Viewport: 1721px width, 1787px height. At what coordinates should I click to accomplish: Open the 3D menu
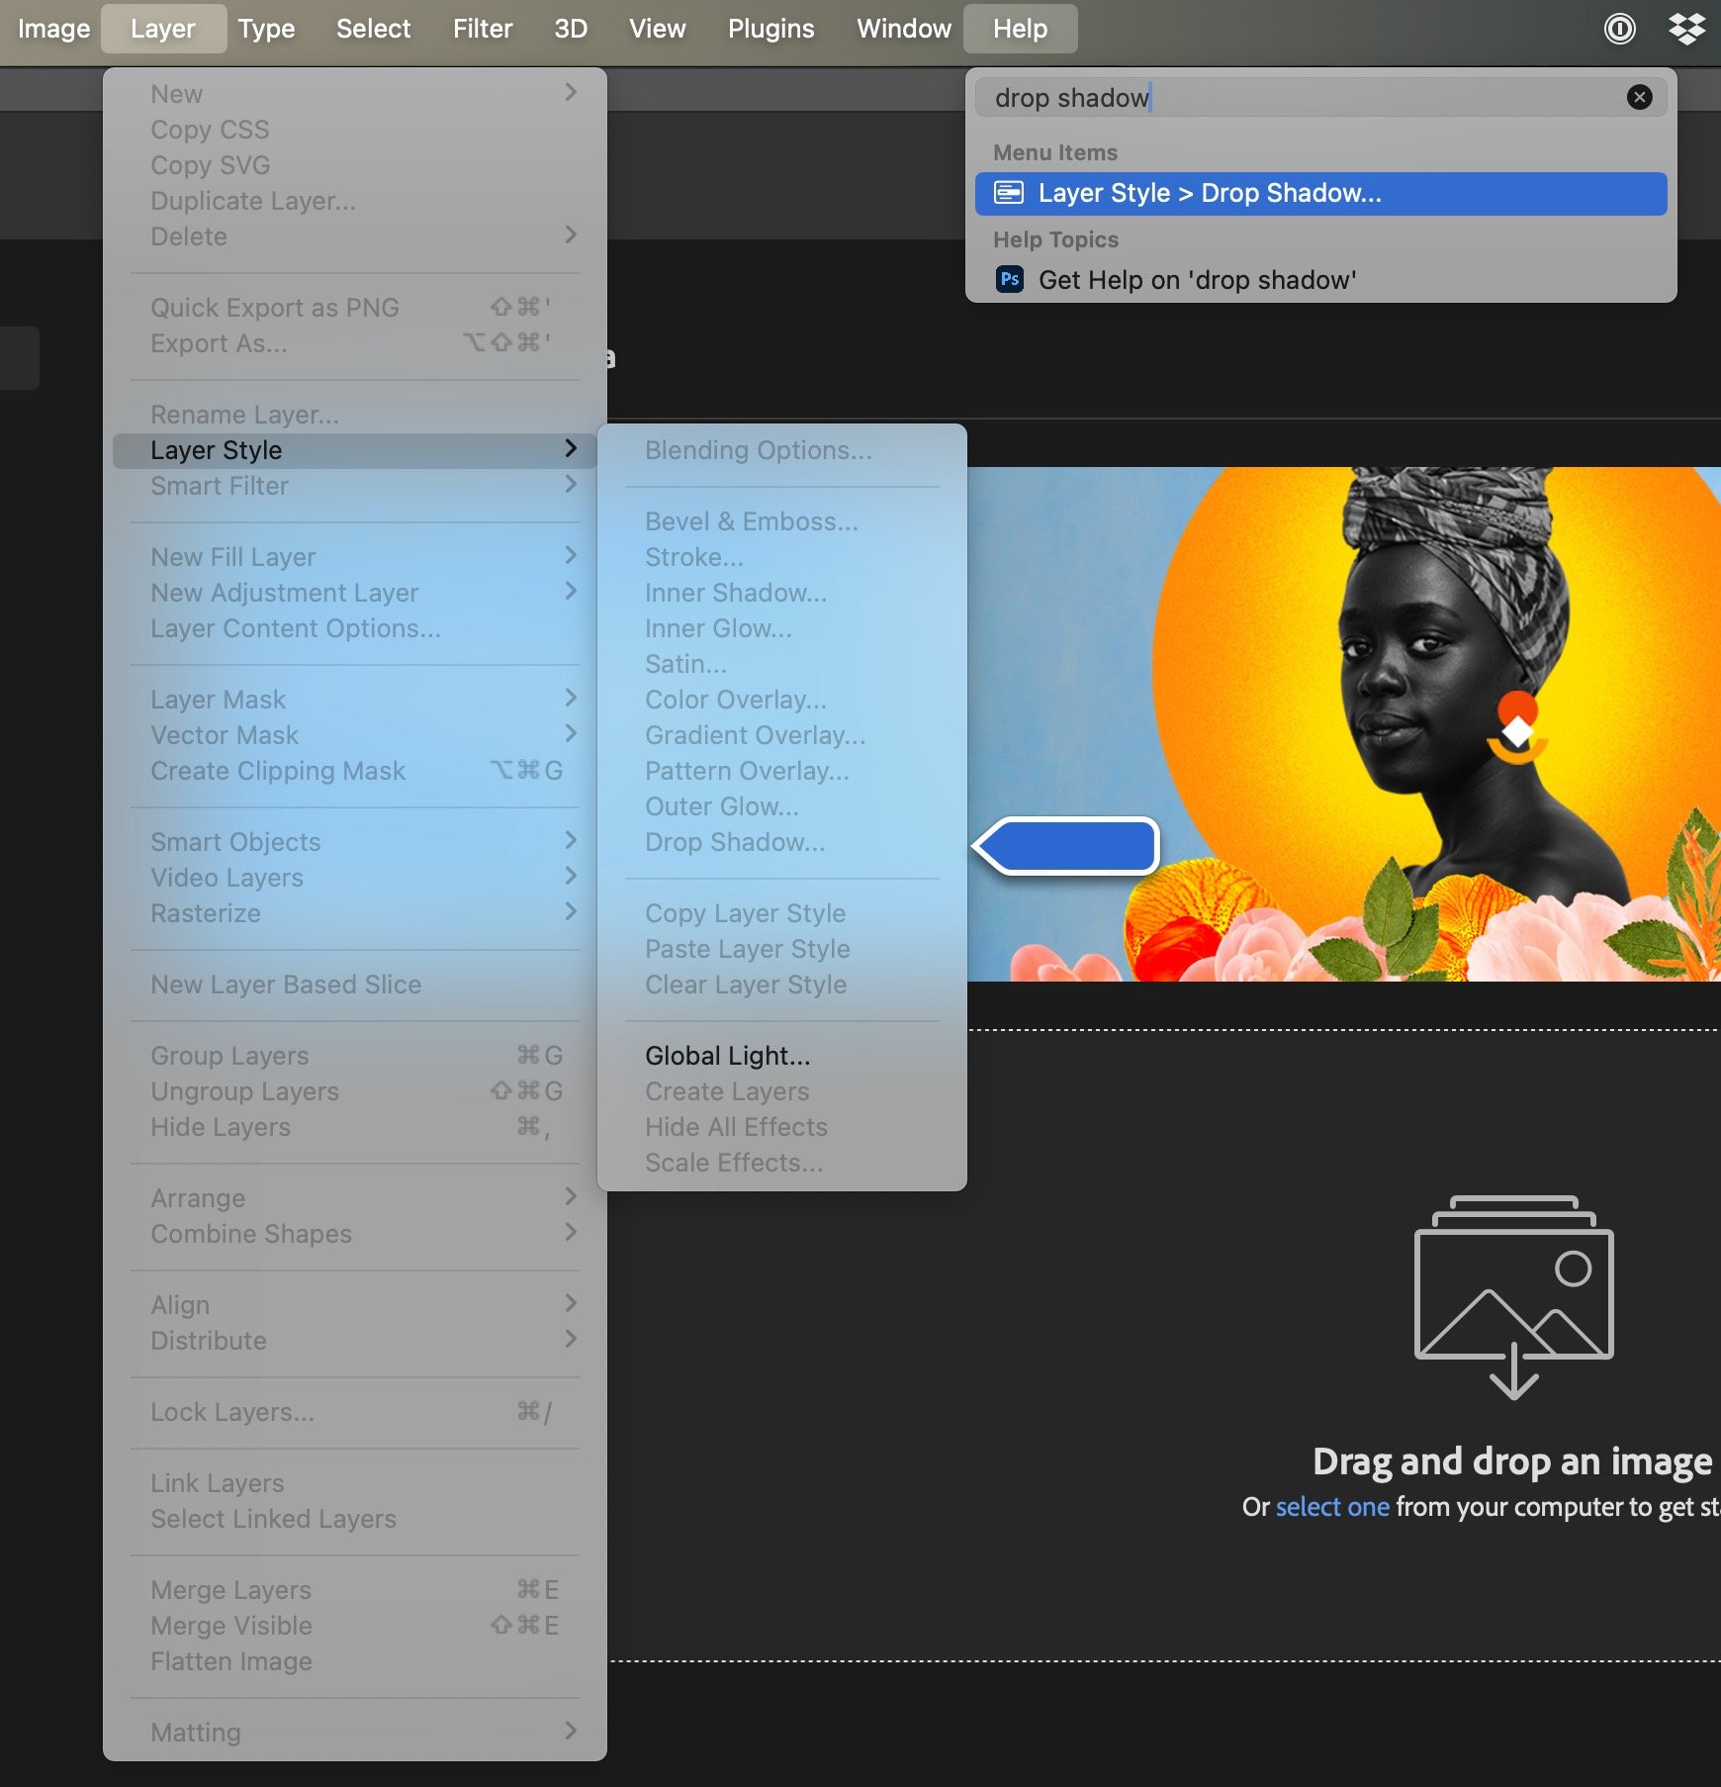coord(571,29)
